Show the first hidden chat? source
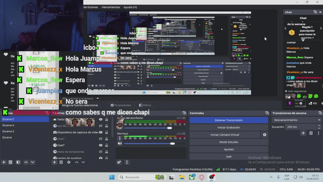Screen dimensions: 323x182 (x=101, y=139)
